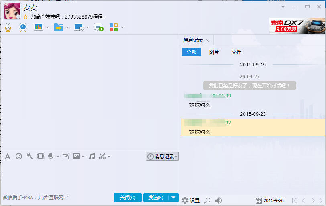
Task: Click the voice message microphone icon
Action: point(51,156)
